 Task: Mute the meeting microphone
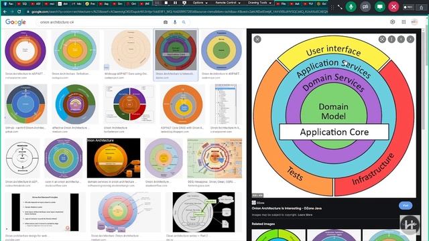tap(351, 7)
